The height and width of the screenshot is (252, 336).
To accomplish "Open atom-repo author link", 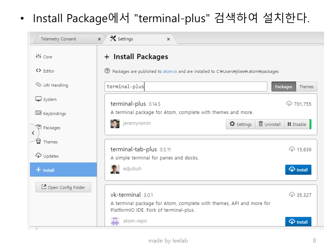I will [135, 221].
